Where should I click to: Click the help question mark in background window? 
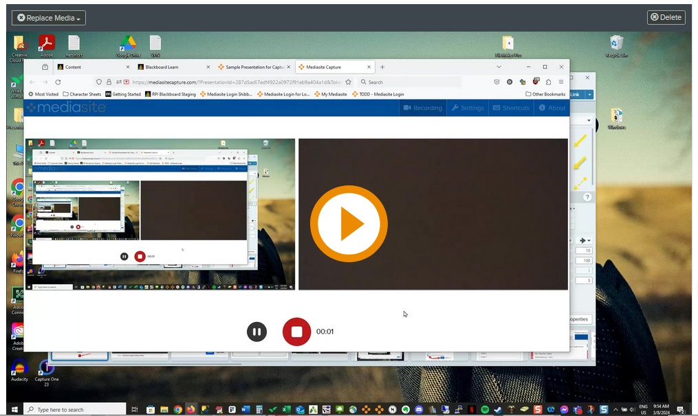tap(587, 197)
